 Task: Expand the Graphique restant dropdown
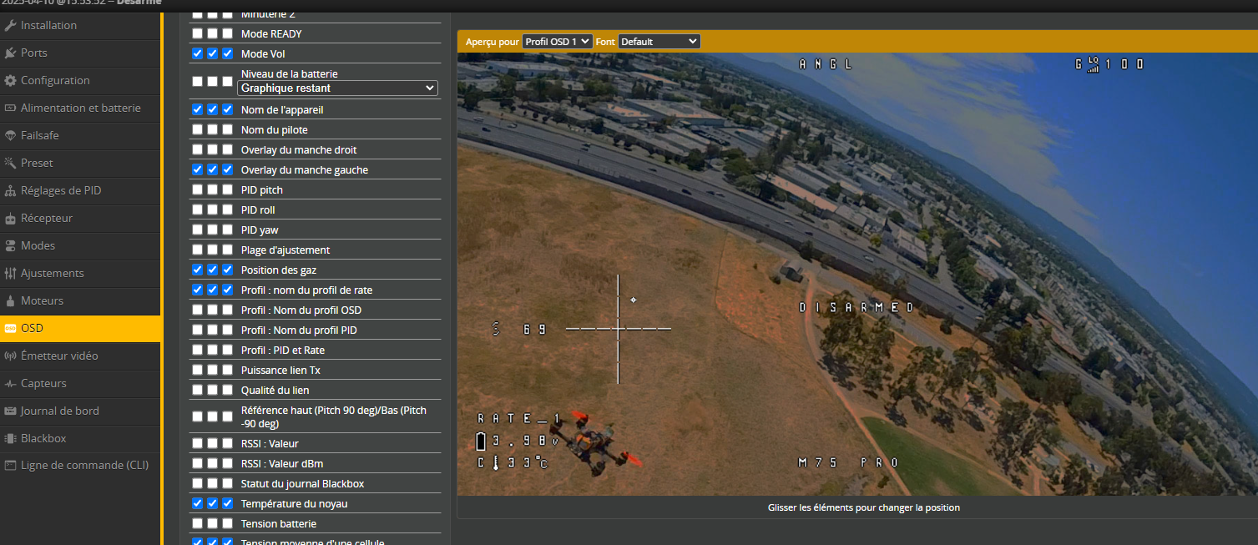pos(337,88)
